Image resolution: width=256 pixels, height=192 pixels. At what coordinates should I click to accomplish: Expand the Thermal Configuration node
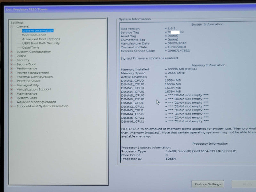click(x=12, y=77)
